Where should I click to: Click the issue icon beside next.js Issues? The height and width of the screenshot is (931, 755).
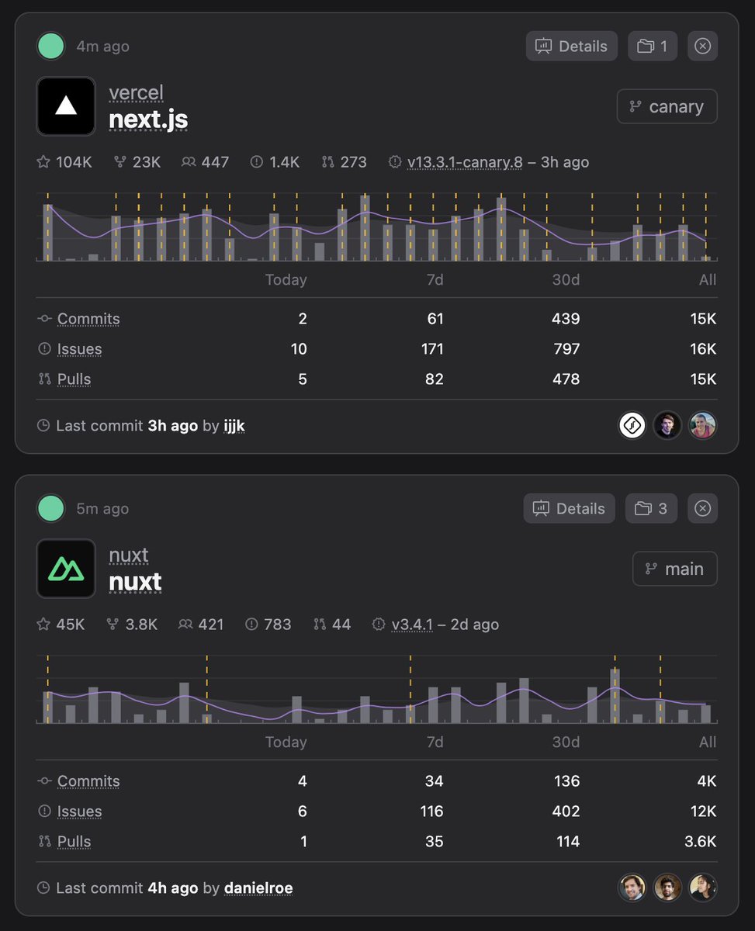point(44,349)
